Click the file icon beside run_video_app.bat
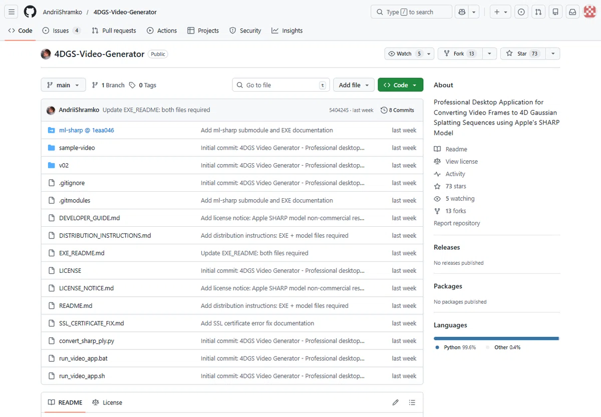Image resolution: width=601 pixels, height=417 pixels. (51, 358)
